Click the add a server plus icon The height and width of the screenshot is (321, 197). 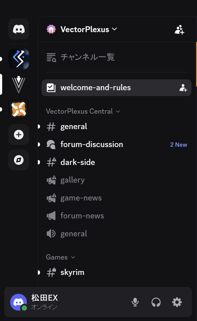(x=19, y=135)
